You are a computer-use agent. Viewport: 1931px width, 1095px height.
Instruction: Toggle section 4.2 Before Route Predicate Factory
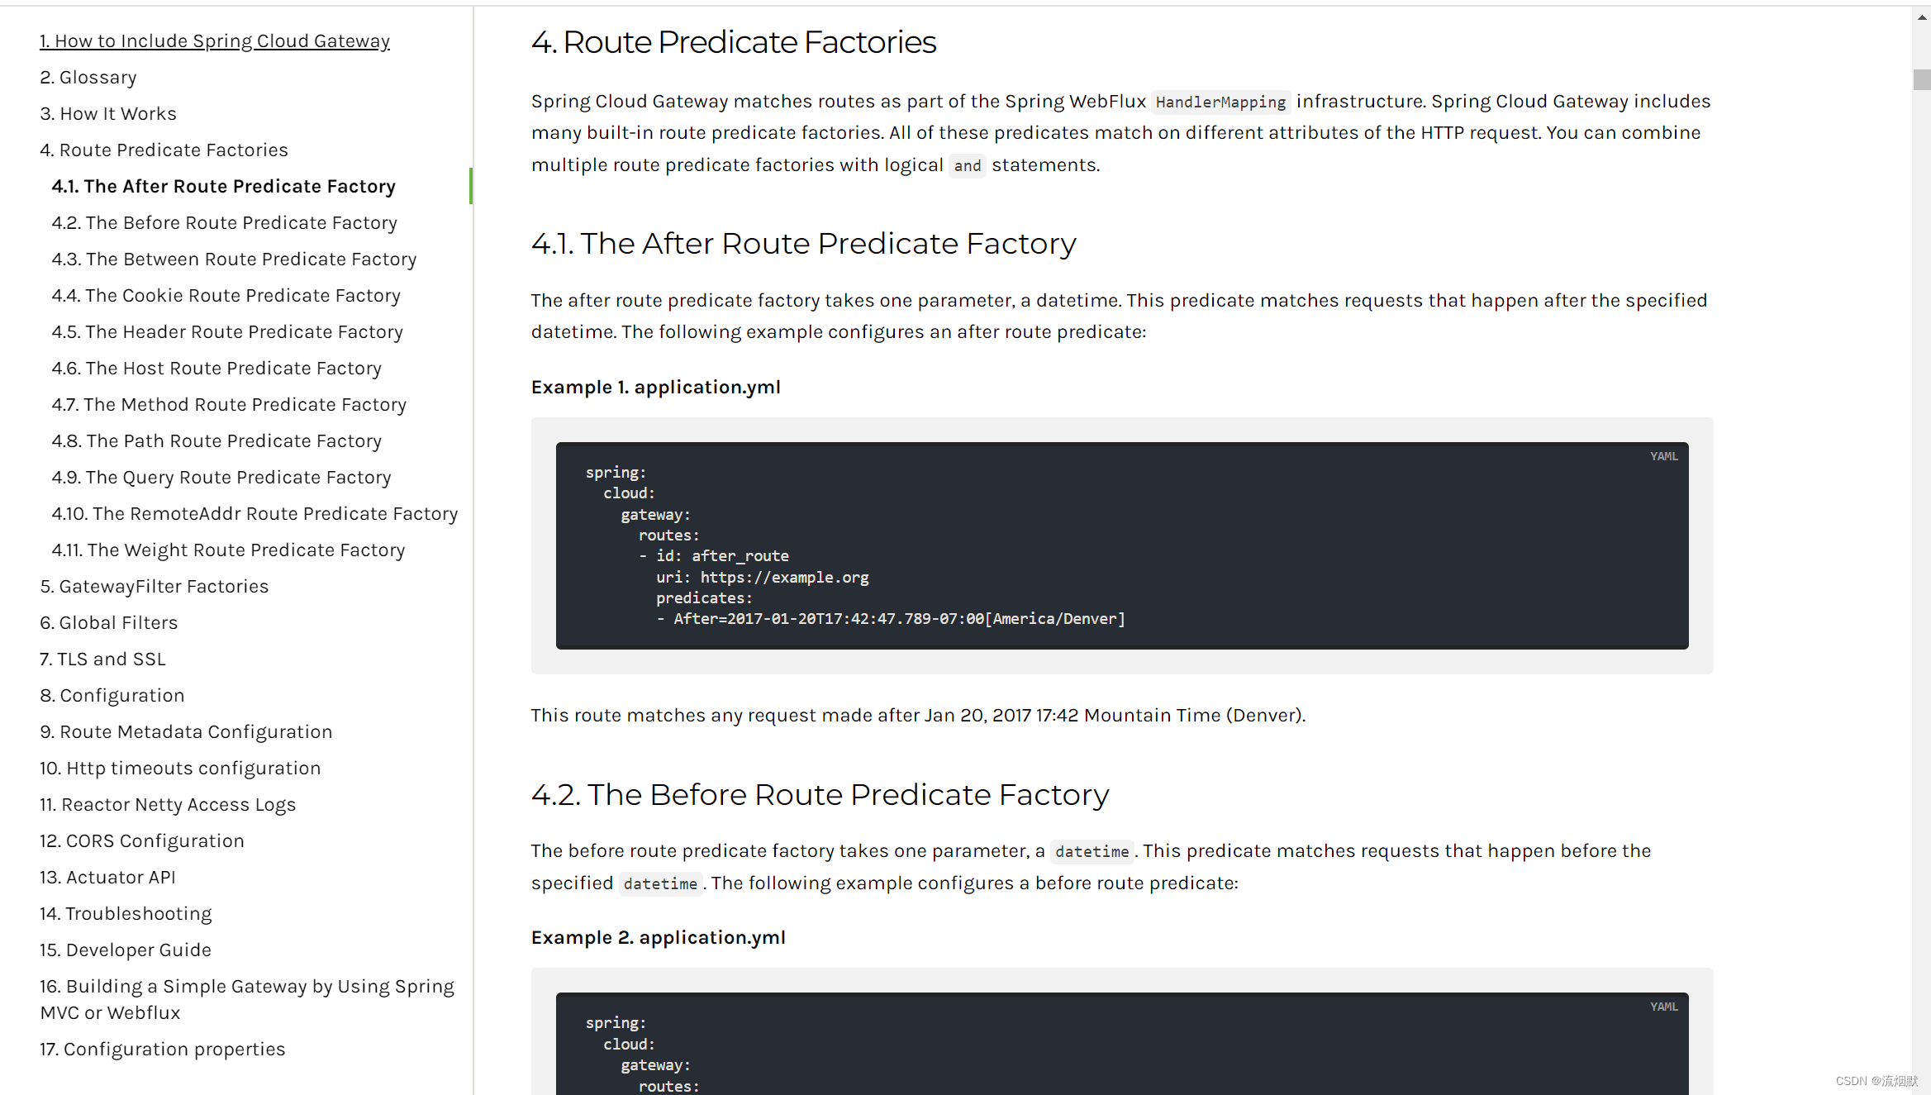tap(224, 221)
